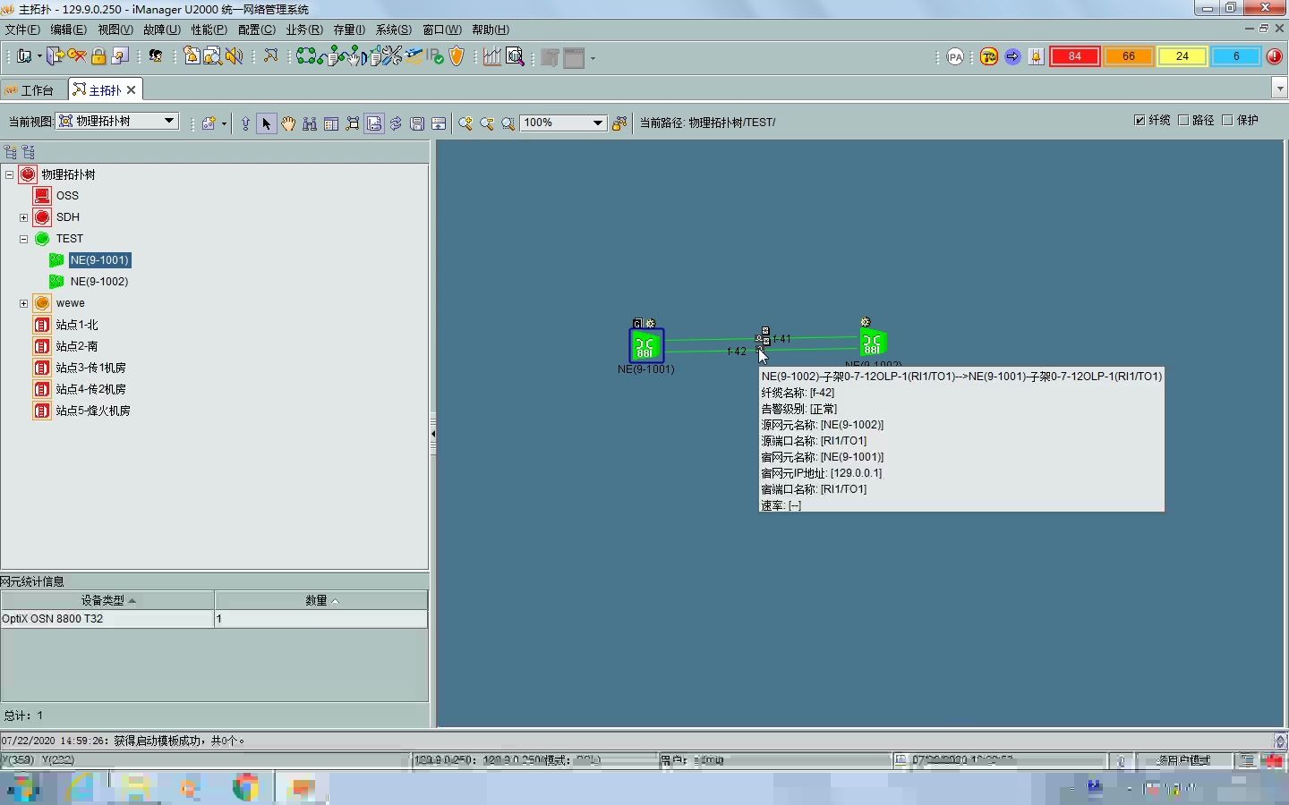Open the 故障(U) menu

point(162,30)
